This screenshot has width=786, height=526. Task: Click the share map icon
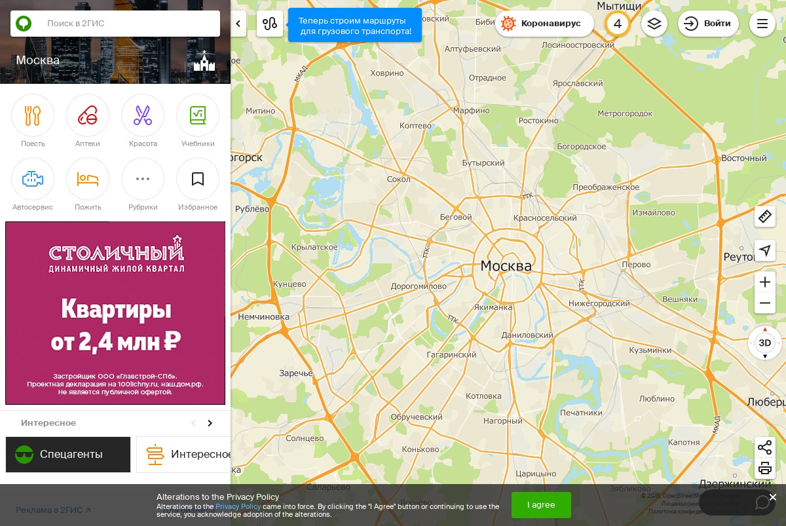coord(765,447)
